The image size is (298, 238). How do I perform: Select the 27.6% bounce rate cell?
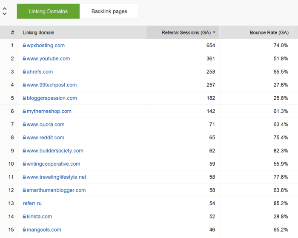281,85
